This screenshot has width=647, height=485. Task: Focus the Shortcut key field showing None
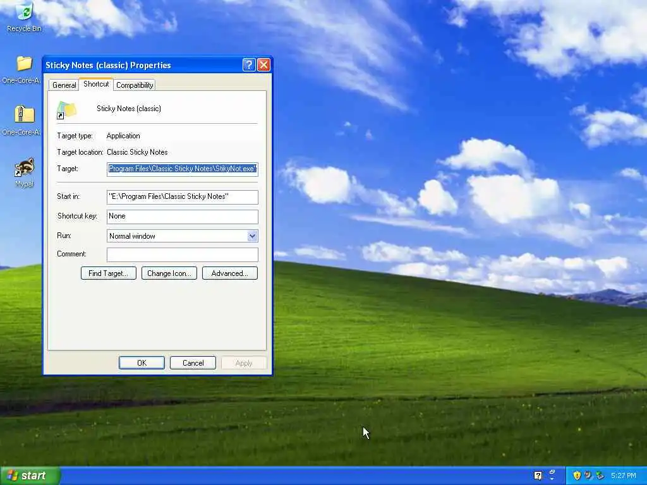[183, 217]
